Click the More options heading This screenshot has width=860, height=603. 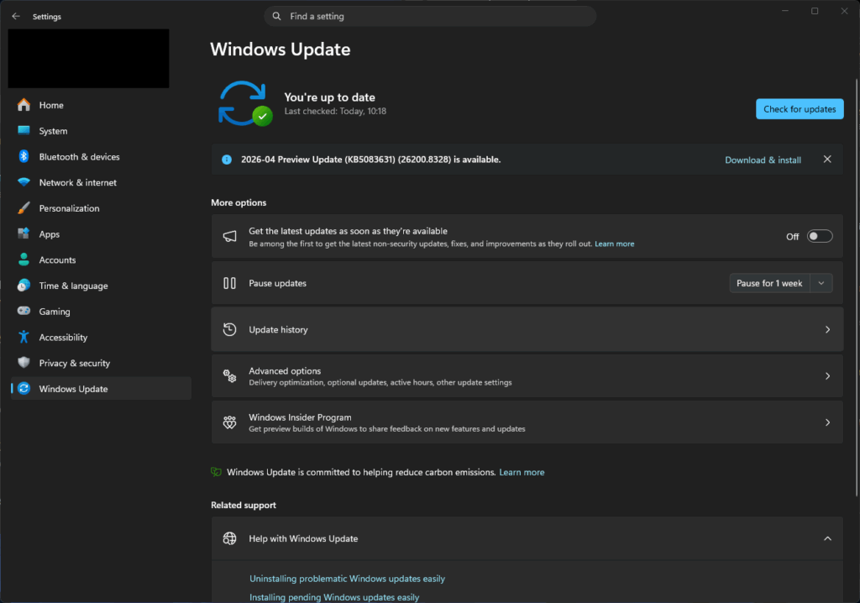pos(239,202)
